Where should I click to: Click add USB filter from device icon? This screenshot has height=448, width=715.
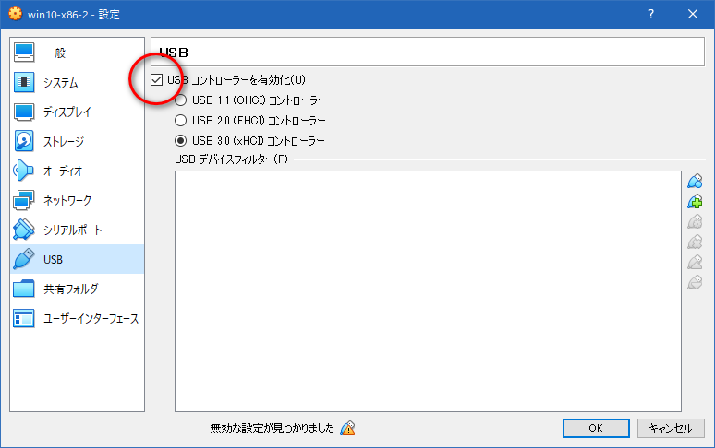(695, 201)
